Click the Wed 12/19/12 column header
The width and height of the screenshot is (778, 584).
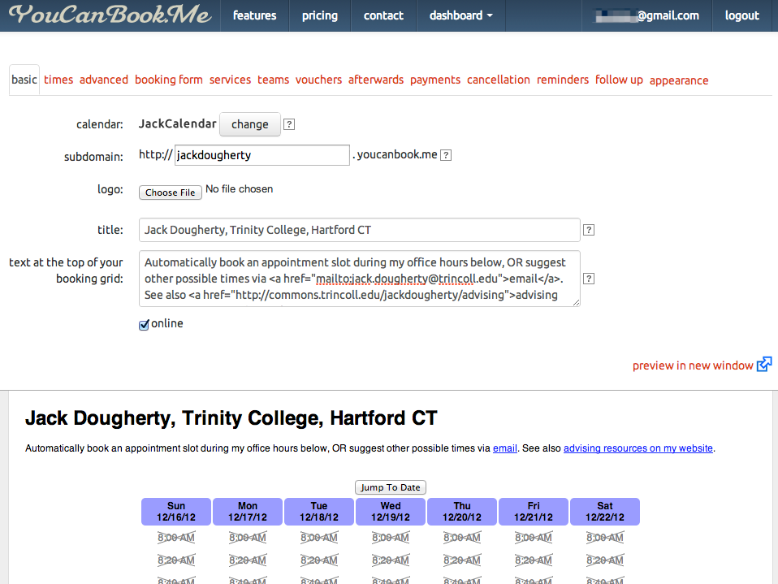(391, 512)
